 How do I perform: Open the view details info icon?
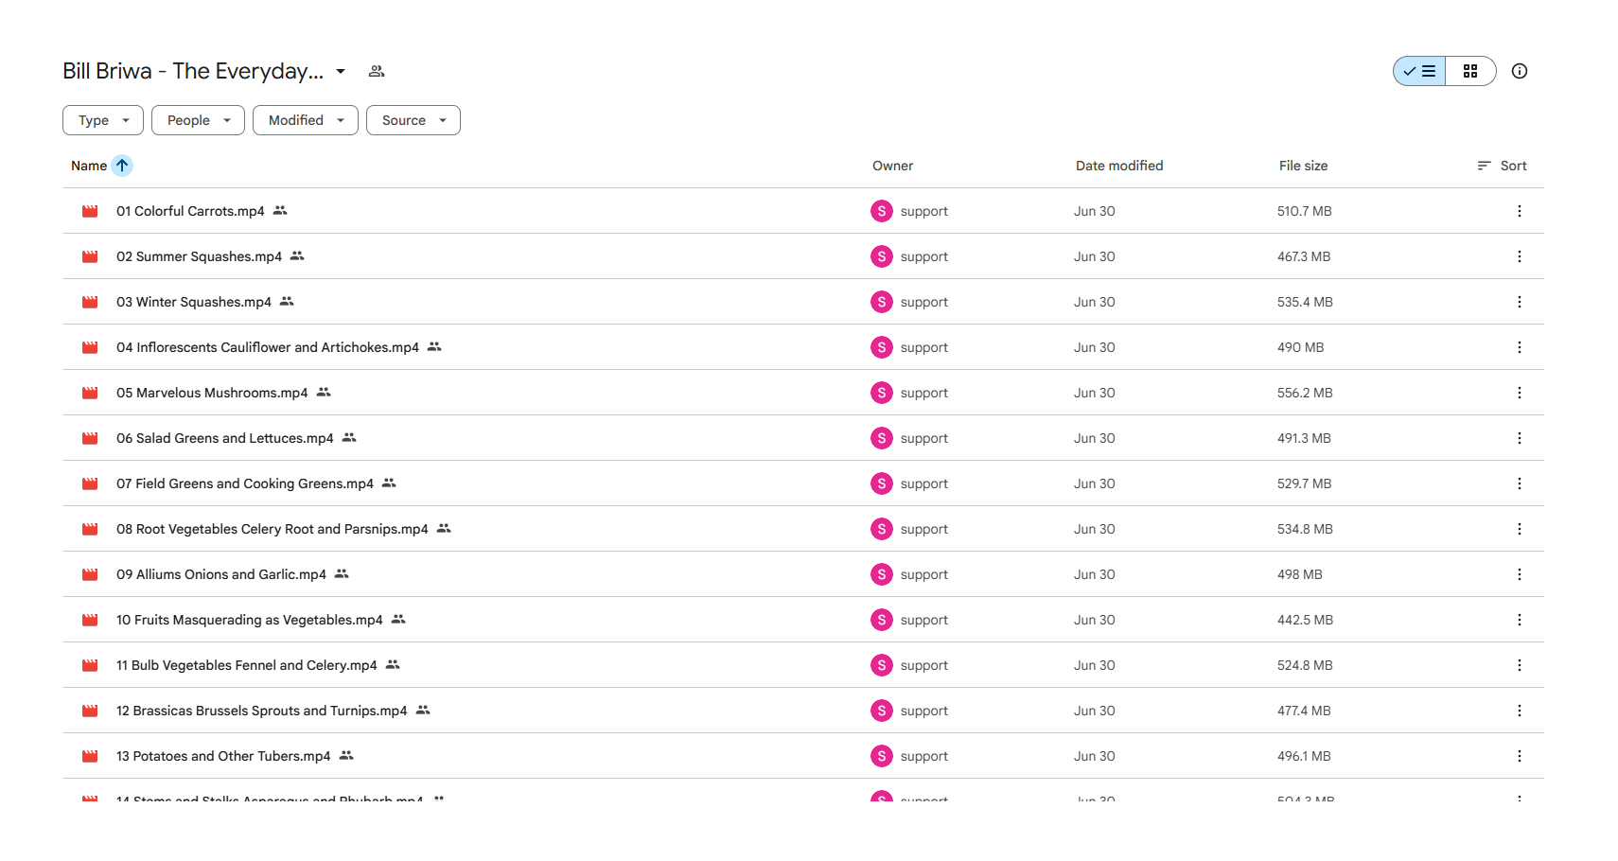point(1520,71)
